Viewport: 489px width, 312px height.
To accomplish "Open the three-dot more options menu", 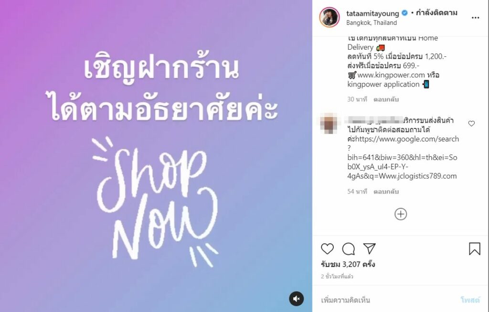I will [475, 18].
